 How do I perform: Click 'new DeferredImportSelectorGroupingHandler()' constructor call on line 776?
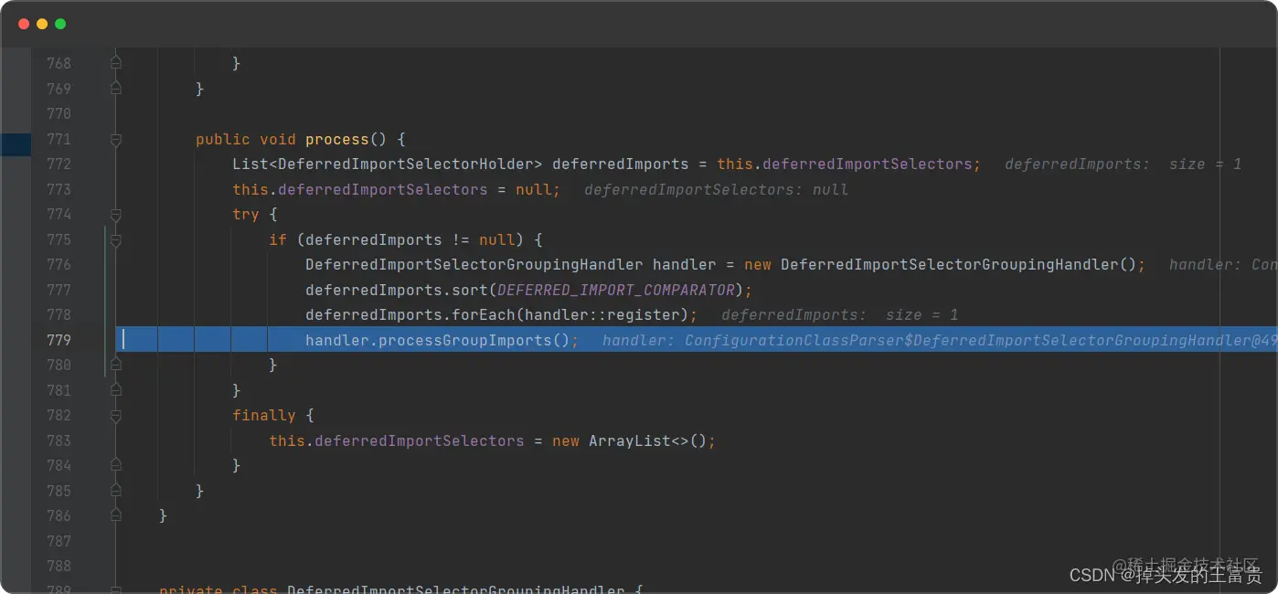point(941,265)
